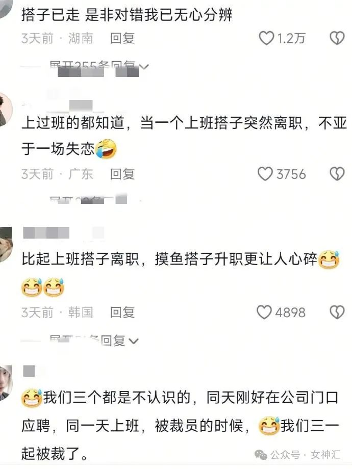Image resolution: width=352 pixels, height=469 pixels.
Task: Open avatar of the laid-off trio commenter
Action: pyautogui.click(x=6, y=383)
